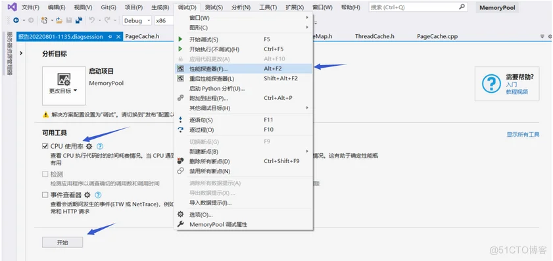Click Step Into arrow icon

coord(181,120)
